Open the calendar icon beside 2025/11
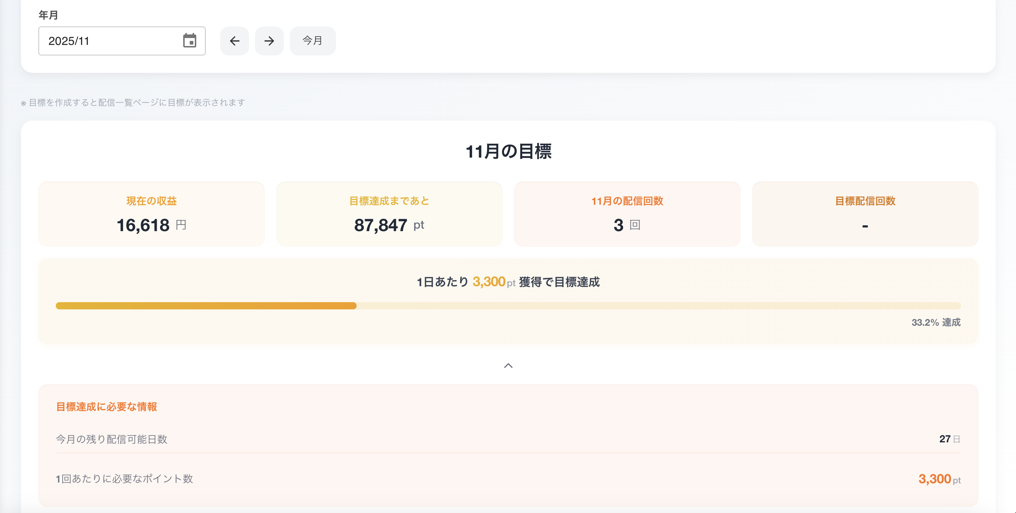This screenshot has width=1016, height=513. [190, 41]
